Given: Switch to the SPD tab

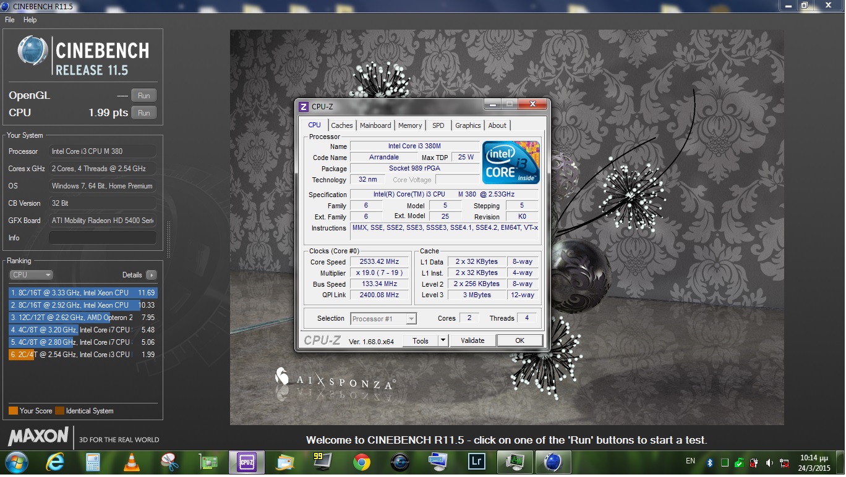Looking at the screenshot, I should click(438, 125).
